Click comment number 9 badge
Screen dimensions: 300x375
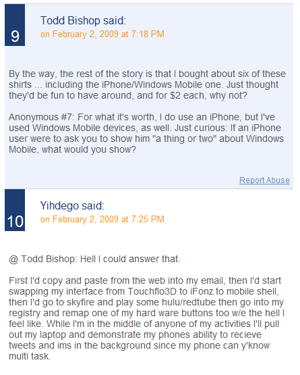[15, 25]
